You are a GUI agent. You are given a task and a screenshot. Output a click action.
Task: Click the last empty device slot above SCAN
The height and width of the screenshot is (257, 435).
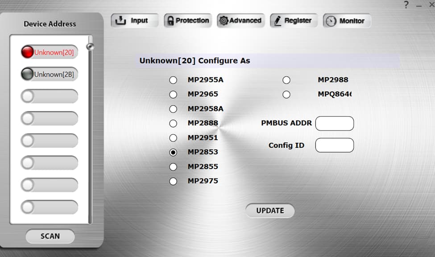pyautogui.click(x=50, y=207)
